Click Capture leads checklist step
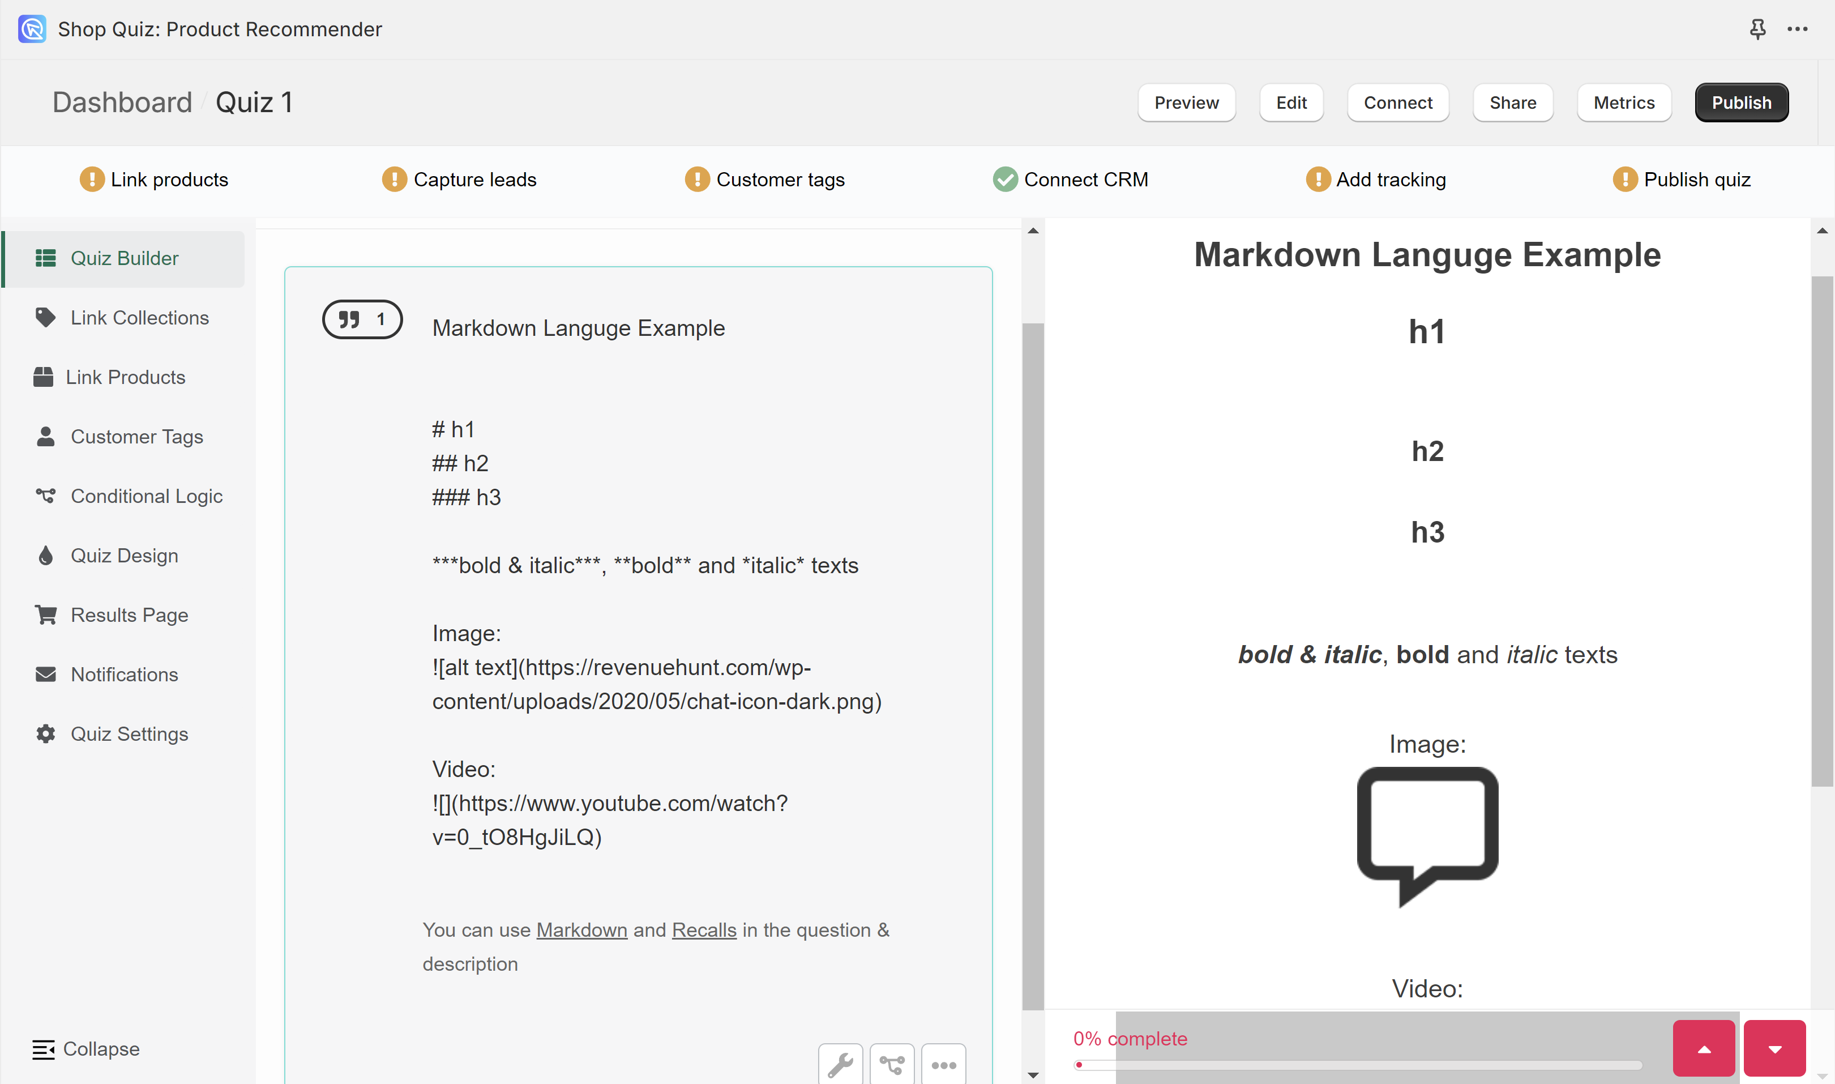The image size is (1835, 1084). (x=459, y=179)
